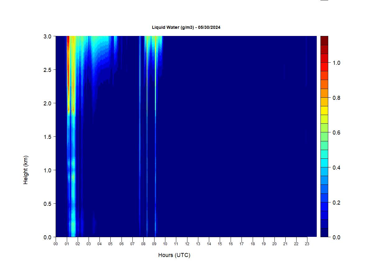Viewport: 373px width, 279px height.
Task: Click the 0.5 height tick label
Action: coord(48,204)
